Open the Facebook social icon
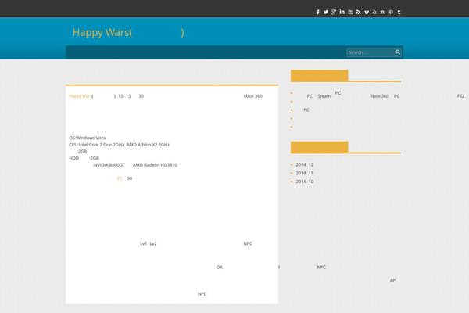 [317, 12]
